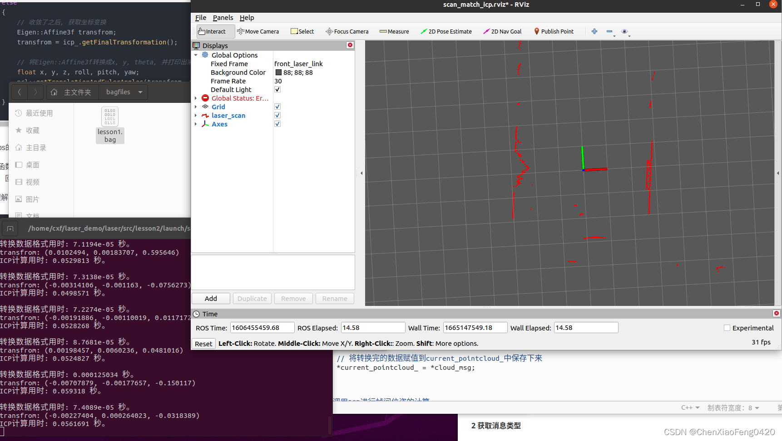Image resolution: width=782 pixels, height=441 pixels.
Task: Click the Select tool in RViz toolbar
Action: (302, 31)
